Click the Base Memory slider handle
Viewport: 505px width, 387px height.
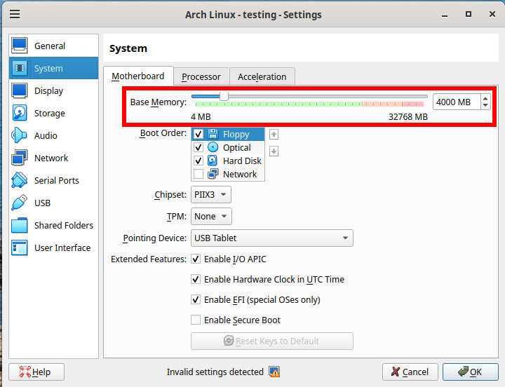pyautogui.click(x=224, y=97)
